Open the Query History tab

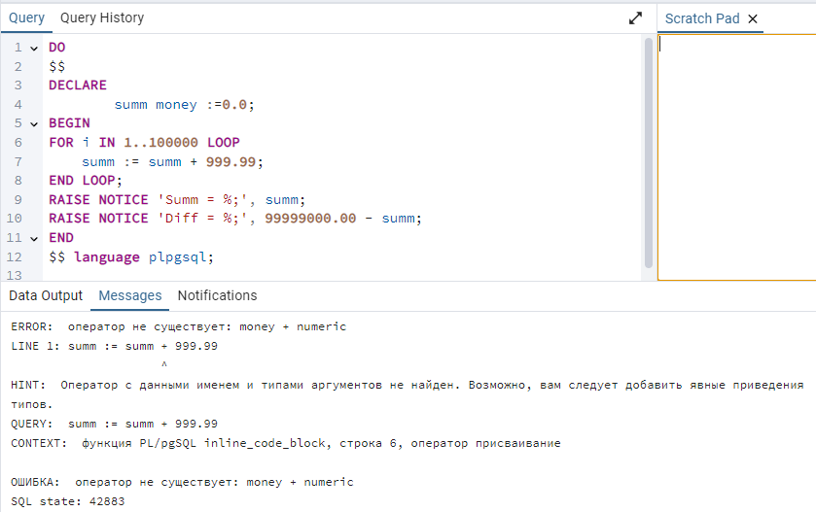pos(102,18)
